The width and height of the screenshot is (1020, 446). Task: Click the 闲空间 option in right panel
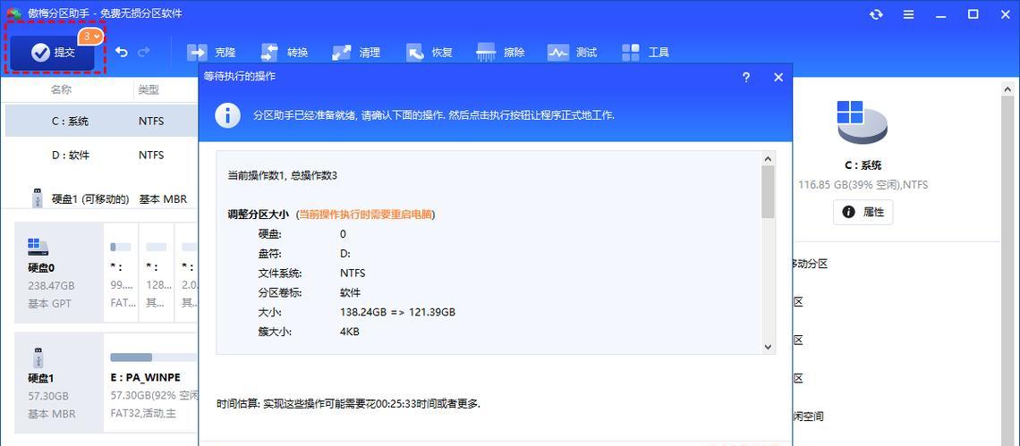pyautogui.click(x=808, y=417)
